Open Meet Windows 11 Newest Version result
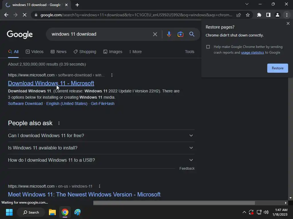Viewport: 293px width, 219px height. tap(84, 194)
